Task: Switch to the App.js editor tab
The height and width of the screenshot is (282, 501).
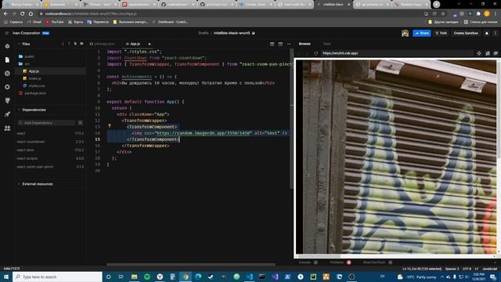Action: click(134, 44)
